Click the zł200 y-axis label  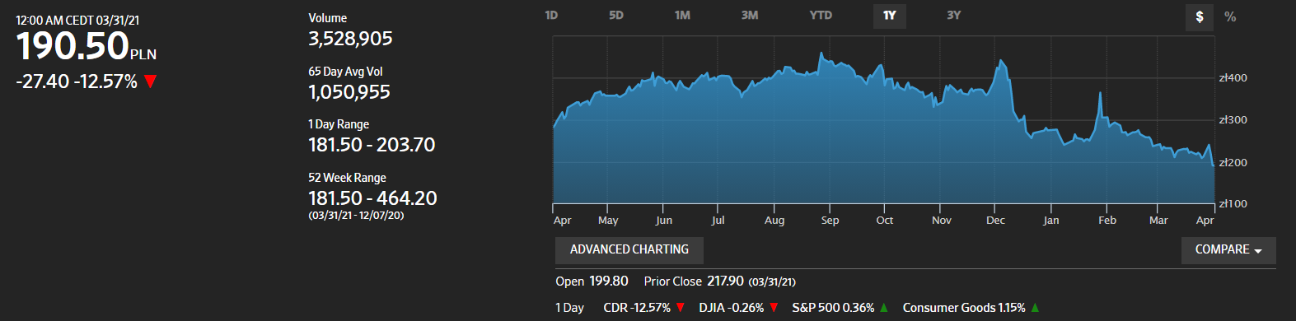tap(1233, 163)
